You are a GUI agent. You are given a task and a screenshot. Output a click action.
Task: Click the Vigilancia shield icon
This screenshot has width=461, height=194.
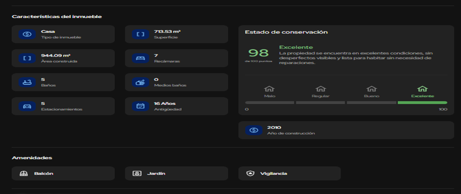point(250,173)
